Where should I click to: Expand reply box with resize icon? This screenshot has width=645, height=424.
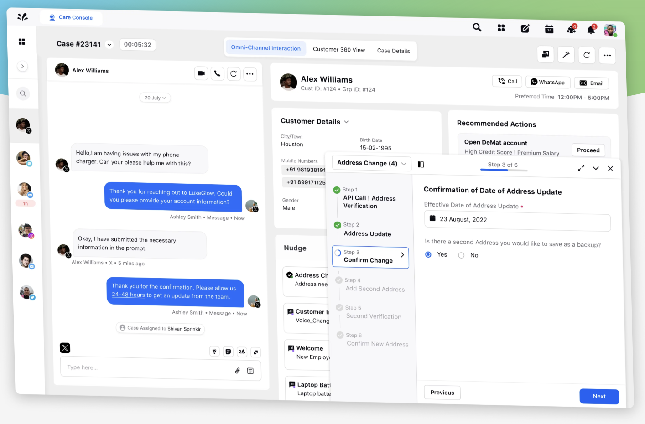(x=256, y=352)
